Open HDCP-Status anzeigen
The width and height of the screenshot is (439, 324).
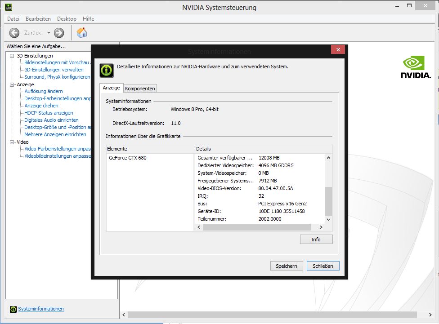coord(49,113)
